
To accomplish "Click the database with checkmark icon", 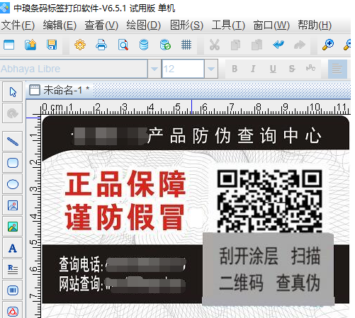I will pyautogui.click(x=165, y=45).
